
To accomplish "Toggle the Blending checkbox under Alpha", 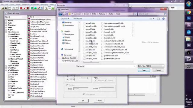I will pyautogui.click(x=96, y=81).
